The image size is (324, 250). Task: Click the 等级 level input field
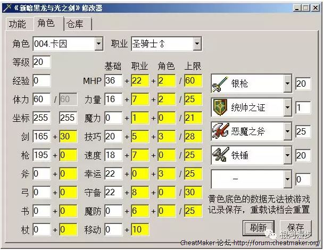point(41,62)
